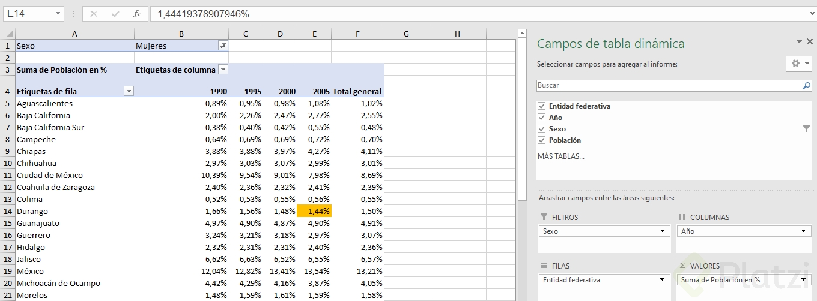Uncheck the Población field checkbox
The image size is (817, 301).
pyautogui.click(x=542, y=140)
